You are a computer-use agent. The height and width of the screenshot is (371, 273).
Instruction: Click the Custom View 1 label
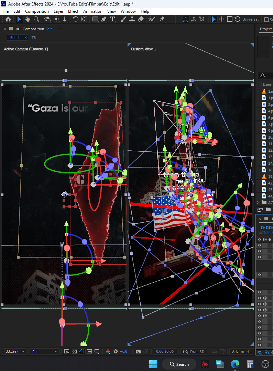tap(143, 49)
